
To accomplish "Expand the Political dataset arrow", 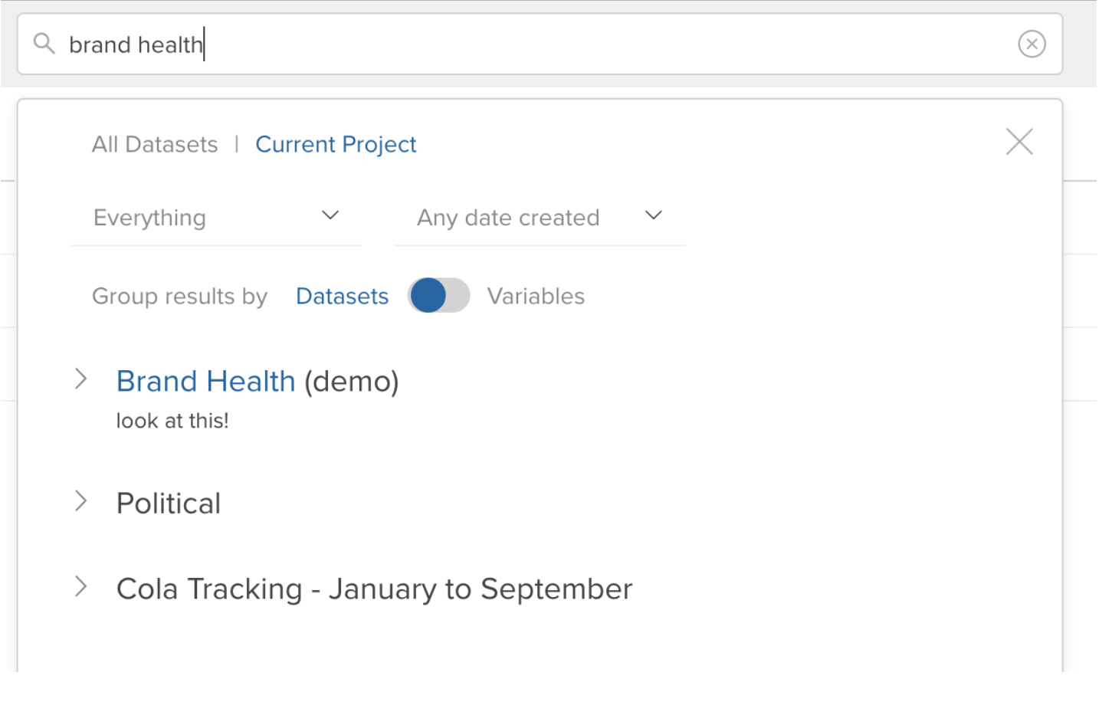I will point(80,501).
